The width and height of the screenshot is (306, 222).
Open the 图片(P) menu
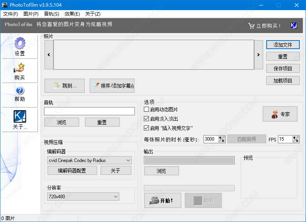pos(31,14)
